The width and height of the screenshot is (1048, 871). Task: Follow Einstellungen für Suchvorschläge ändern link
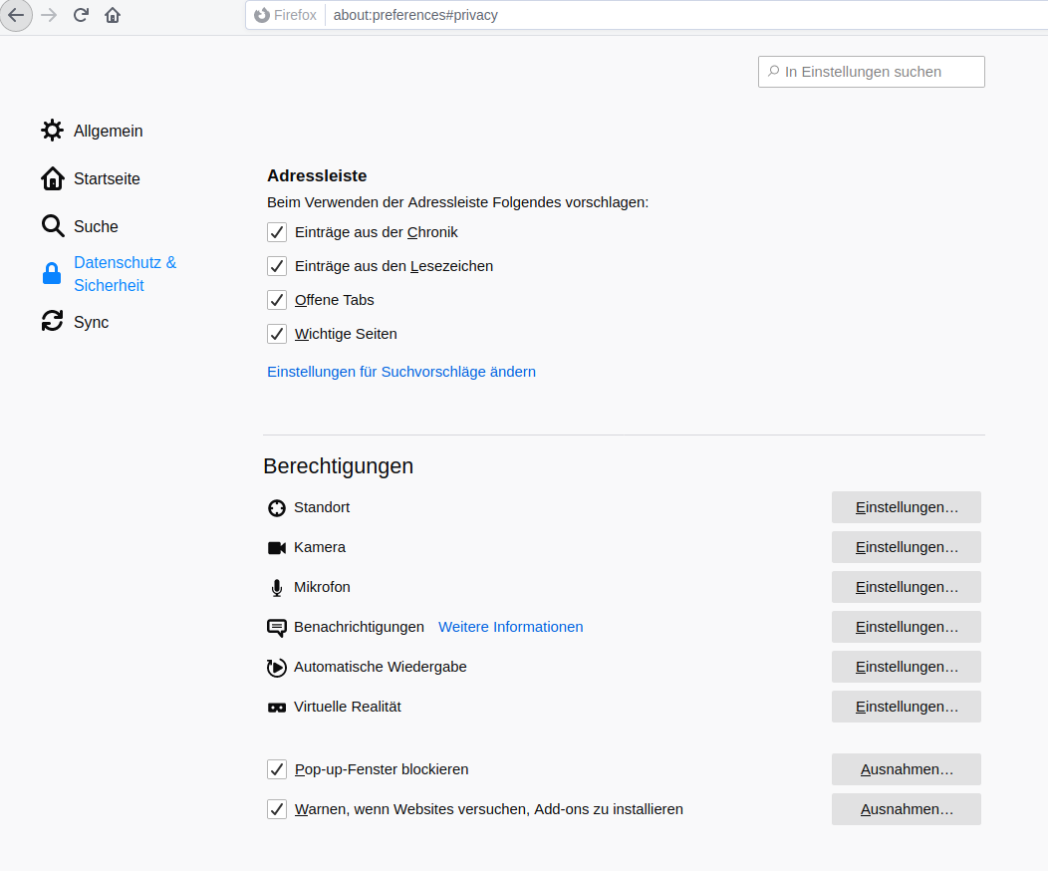[x=401, y=372]
